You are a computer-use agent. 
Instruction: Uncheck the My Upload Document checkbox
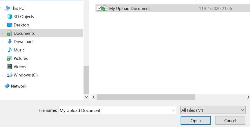99,8
